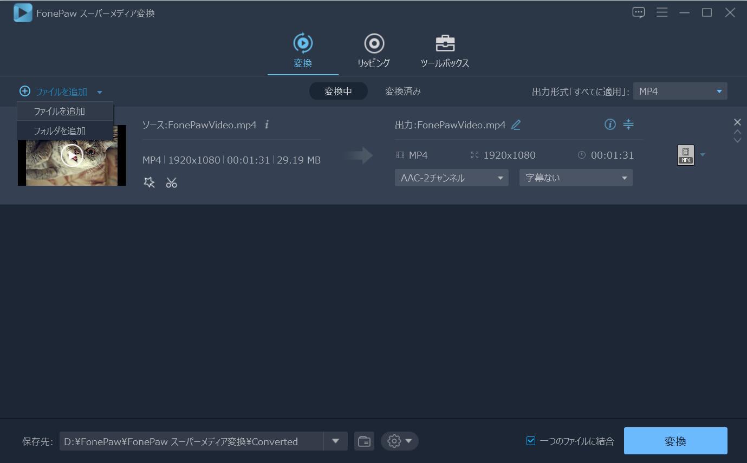Toggle 一つのファイルに結合 checkbox
The image size is (747, 463).
tap(531, 441)
